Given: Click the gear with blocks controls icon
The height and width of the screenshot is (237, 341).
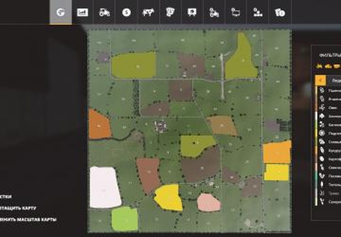Looking at the screenshot, I should (x=257, y=13).
